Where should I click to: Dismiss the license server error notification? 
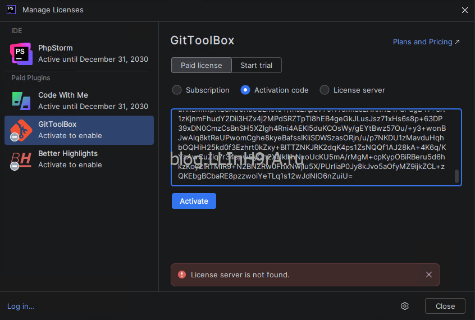429,275
